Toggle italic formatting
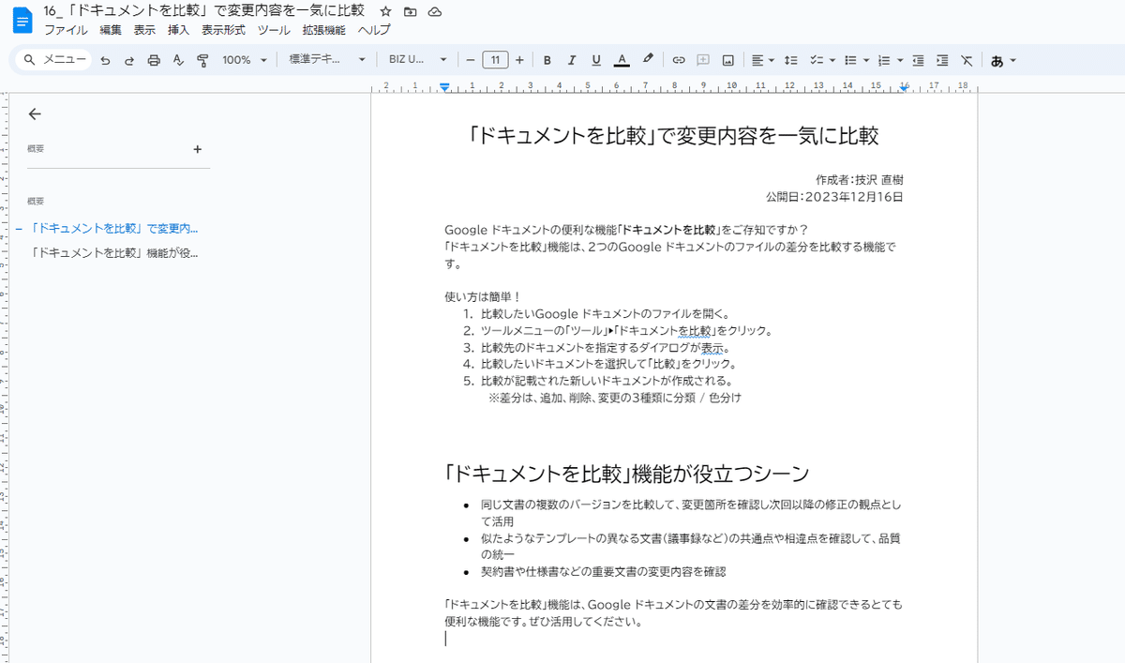This screenshot has height=663, width=1125. coord(572,60)
